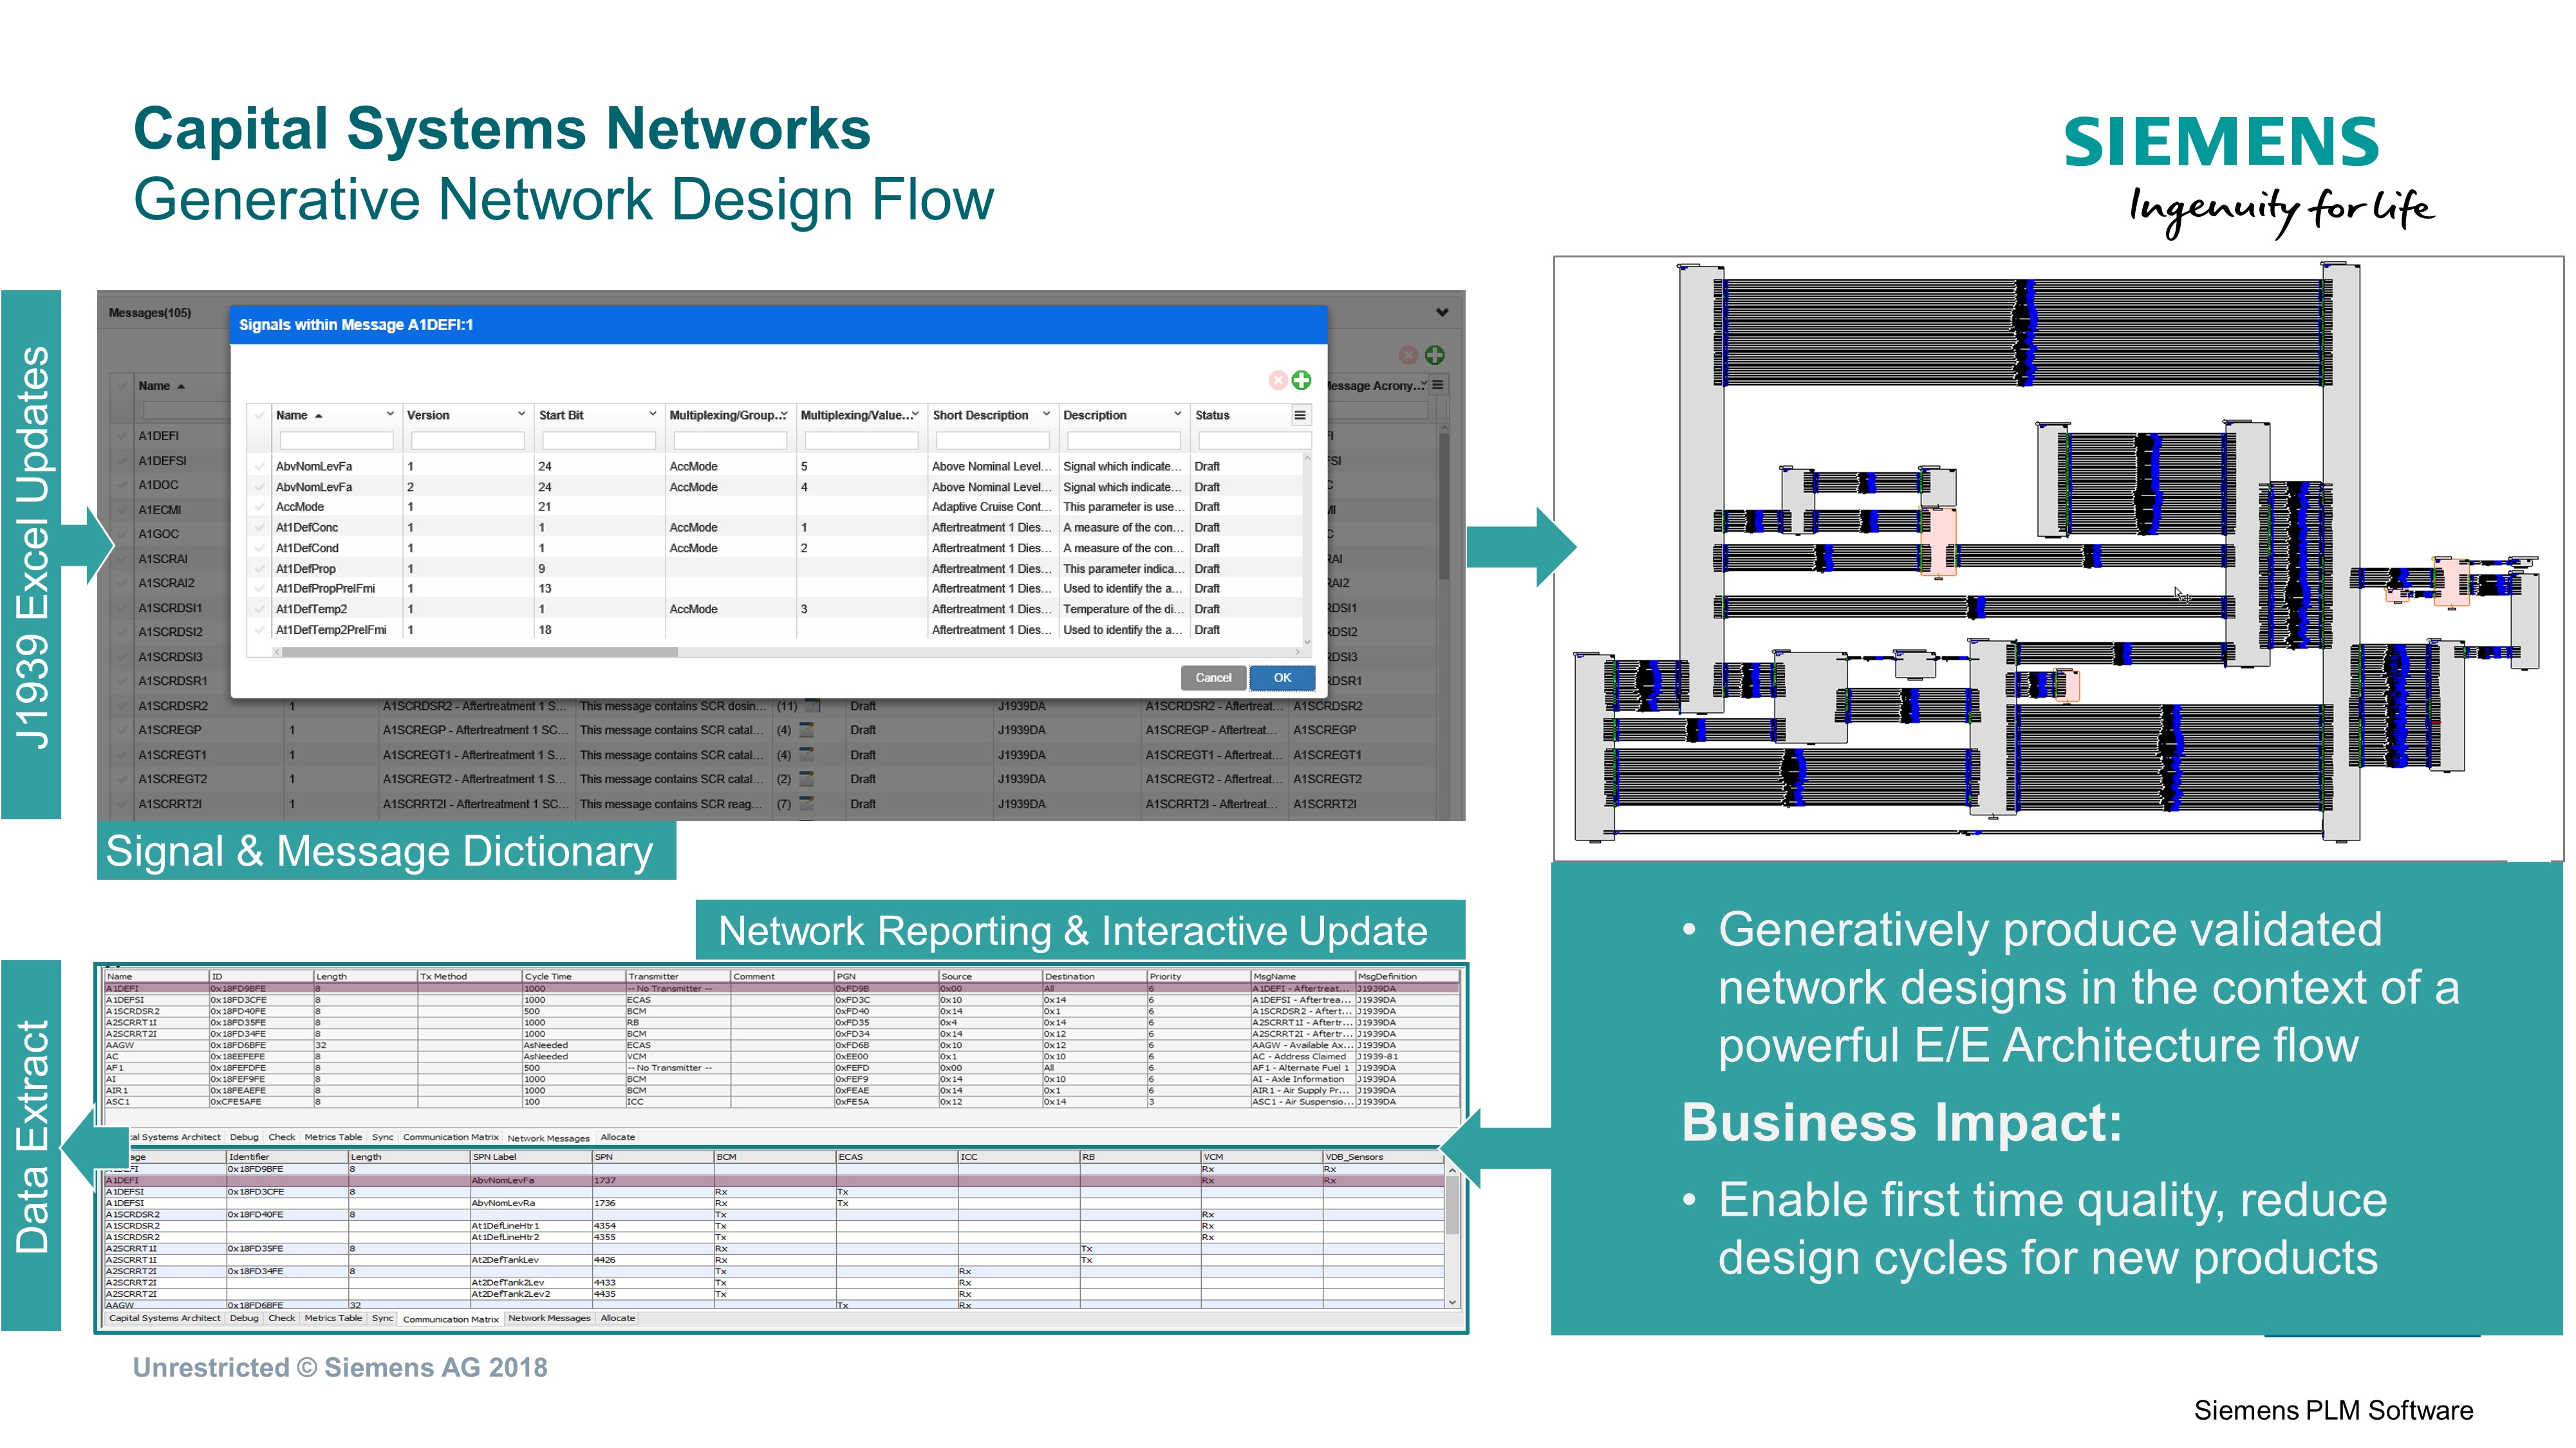This screenshot has height=1448, width=2576.
Task: Select Communication Matrix tab in bottom tab bar
Action: coord(450,1319)
